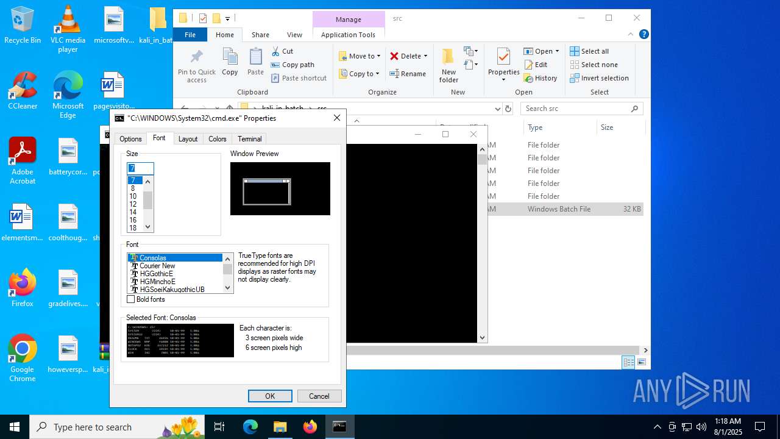This screenshot has height=439, width=780.
Task: Expand the Copy to dropdown
Action: click(x=378, y=74)
